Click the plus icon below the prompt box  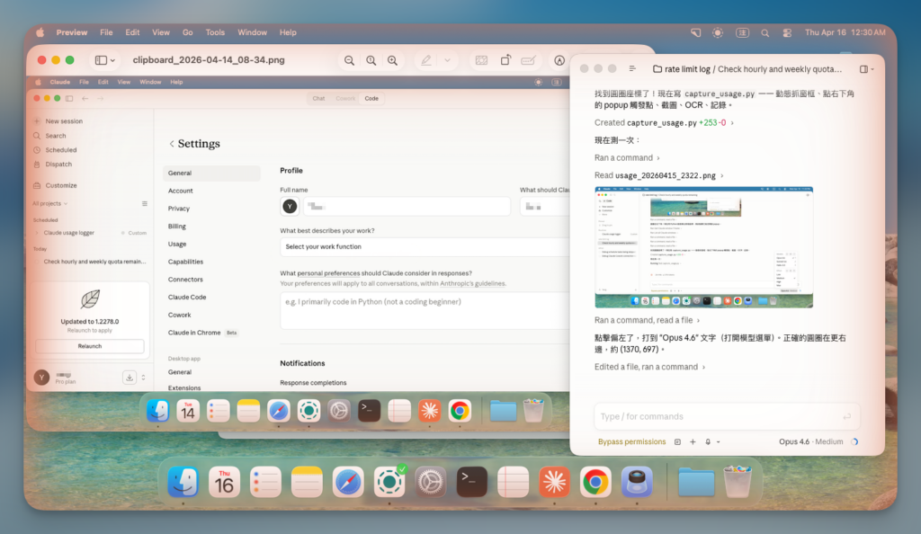point(693,441)
